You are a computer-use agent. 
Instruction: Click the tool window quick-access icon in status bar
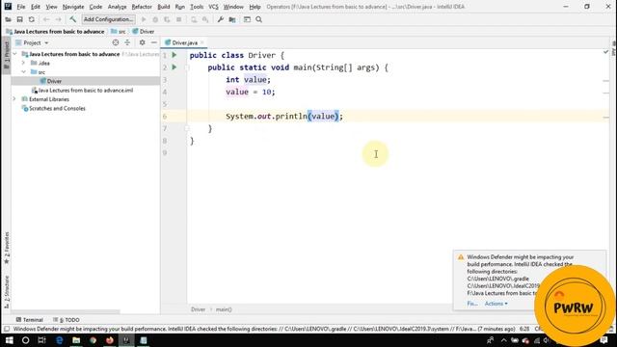pyautogui.click(x=7, y=329)
